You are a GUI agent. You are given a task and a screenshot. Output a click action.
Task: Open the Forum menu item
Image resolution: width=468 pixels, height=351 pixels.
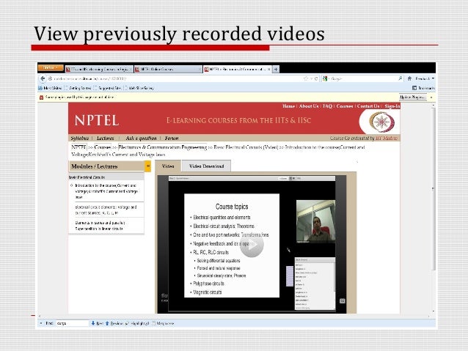click(x=172, y=138)
